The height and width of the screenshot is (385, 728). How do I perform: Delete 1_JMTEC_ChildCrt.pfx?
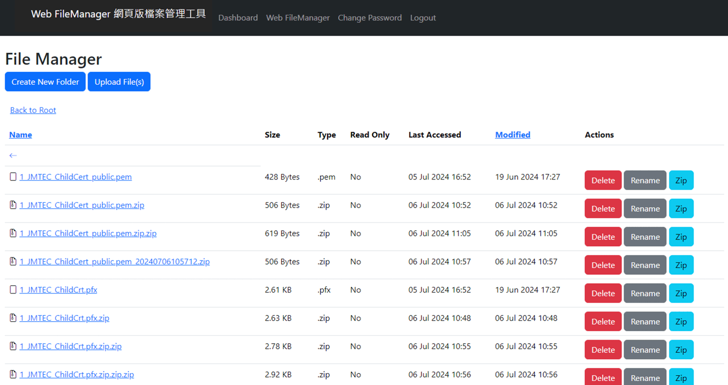pyautogui.click(x=603, y=294)
